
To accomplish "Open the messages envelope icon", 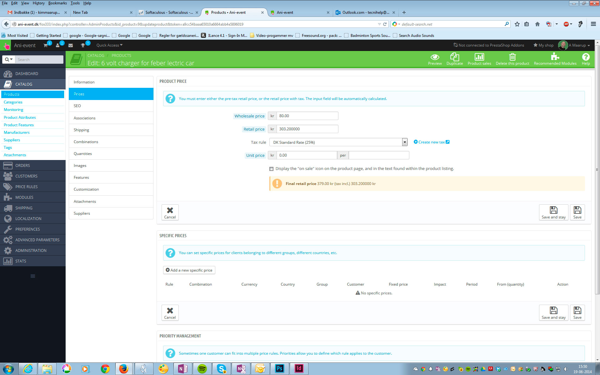I will coord(71,45).
